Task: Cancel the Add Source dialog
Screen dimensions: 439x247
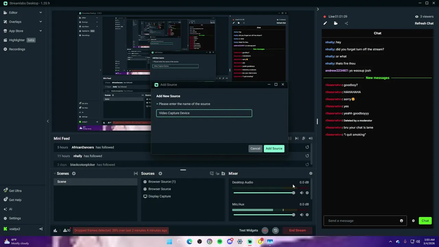Action: point(255,149)
